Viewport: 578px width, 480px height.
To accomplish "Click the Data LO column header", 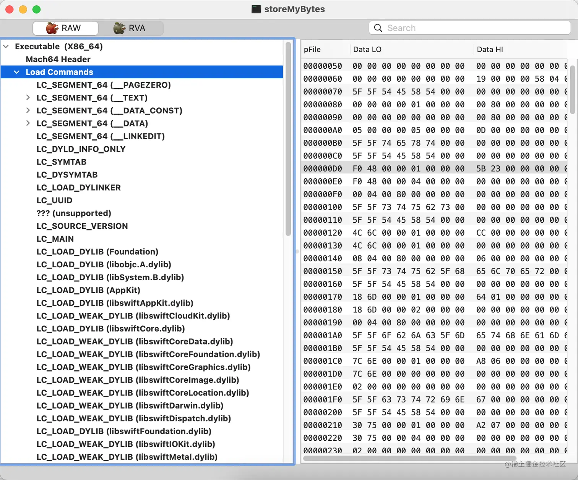I will tap(412, 50).
